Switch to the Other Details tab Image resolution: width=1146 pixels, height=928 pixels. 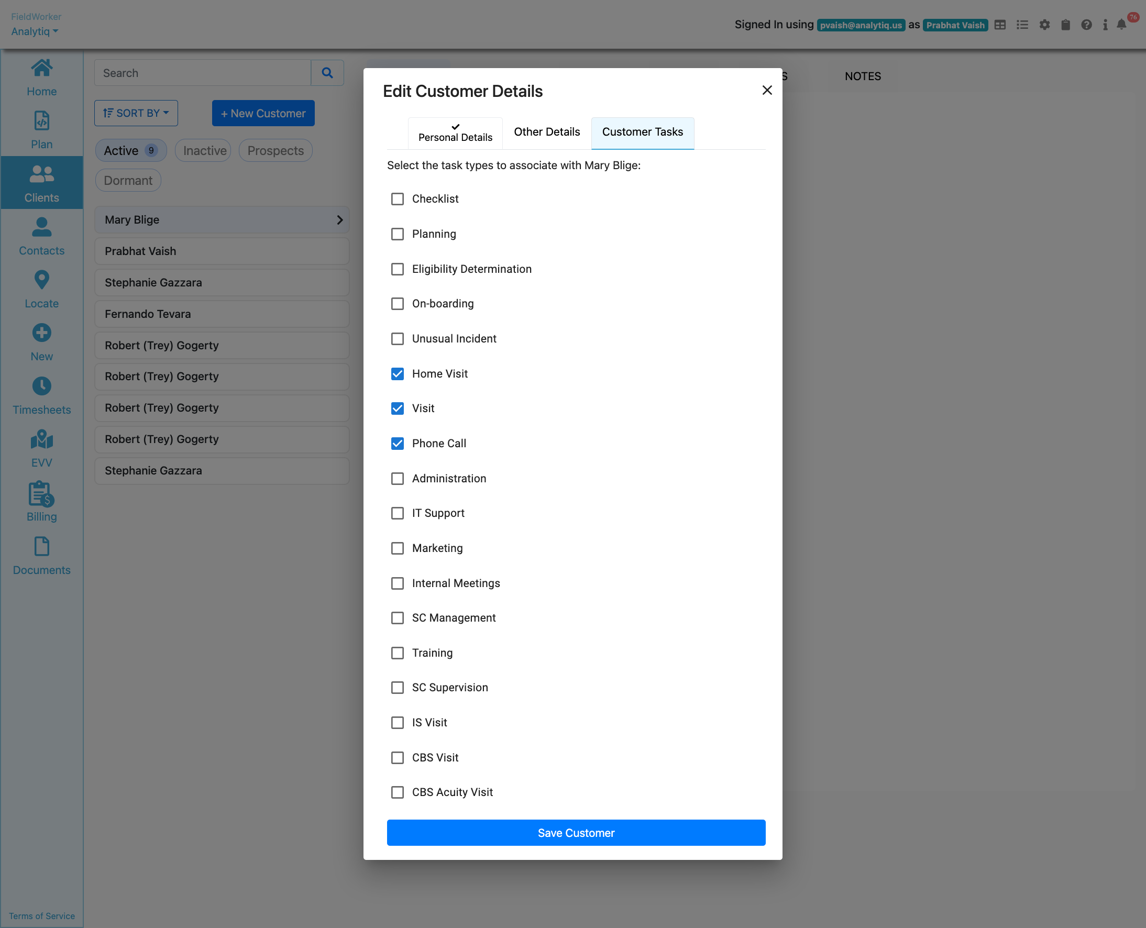pyautogui.click(x=546, y=132)
